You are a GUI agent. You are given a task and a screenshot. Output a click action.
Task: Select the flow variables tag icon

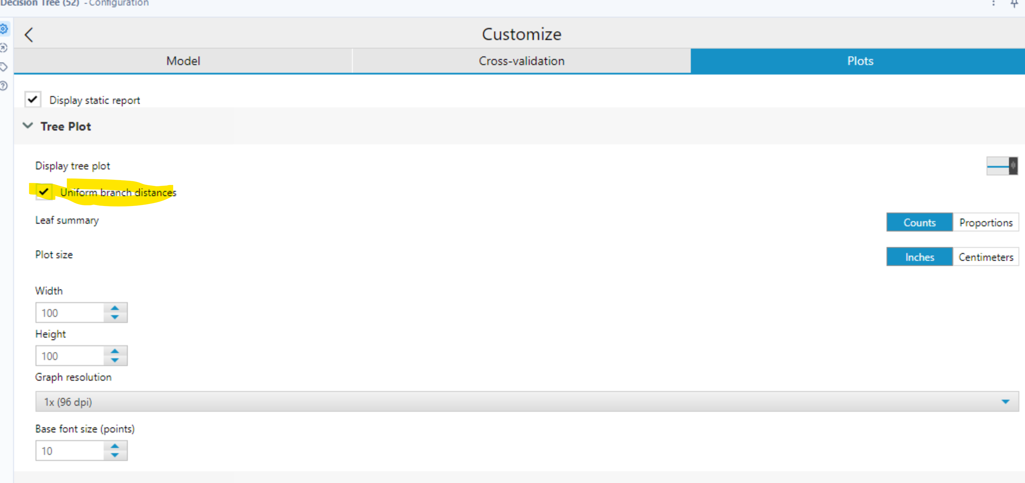4,67
